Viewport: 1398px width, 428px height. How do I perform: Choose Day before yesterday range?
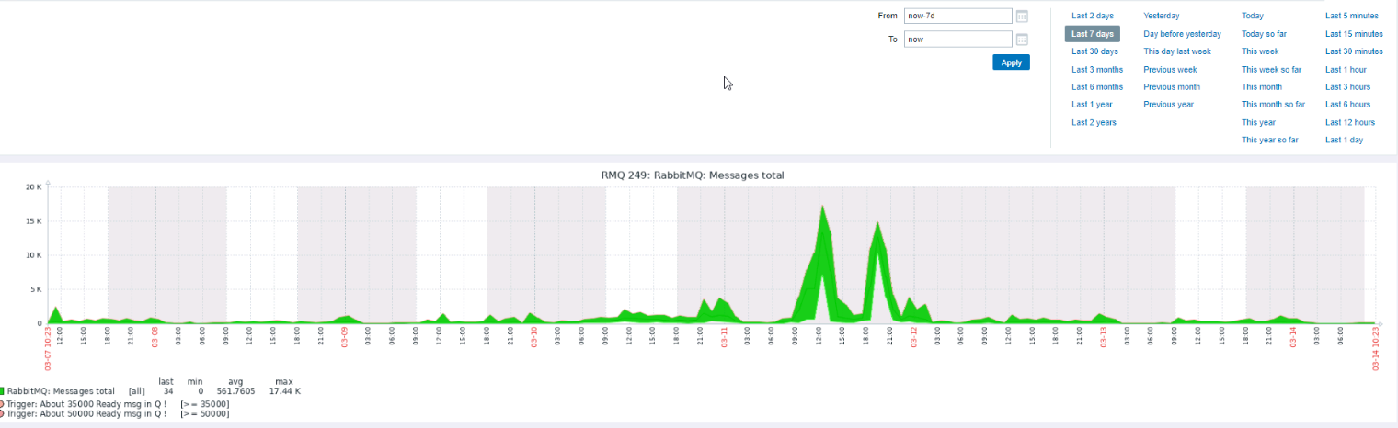coord(1183,34)
